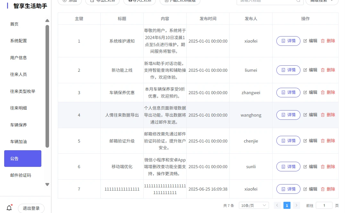Image resolution: width=345 pixels, height=213 pixels.
Task: View 详情 for row with 主键 7
Action: [288, 189]
